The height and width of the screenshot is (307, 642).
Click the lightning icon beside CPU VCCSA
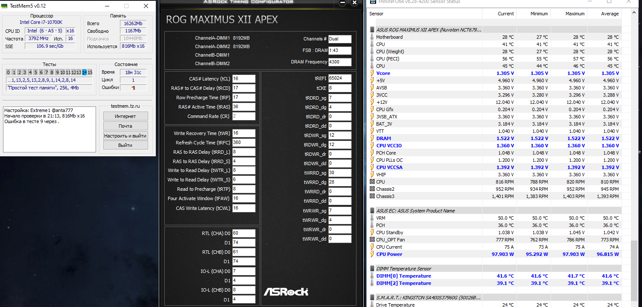click(x=372, y=167)
